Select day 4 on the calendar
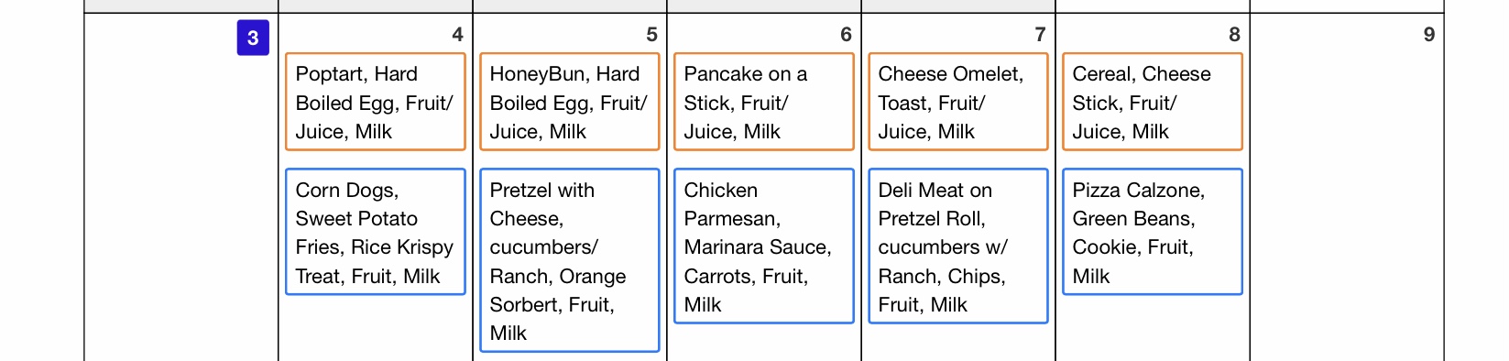1509x361 pixels. tap(457, 35)
